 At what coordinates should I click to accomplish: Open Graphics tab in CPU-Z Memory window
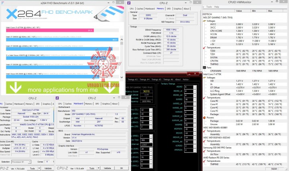point(177,9)
